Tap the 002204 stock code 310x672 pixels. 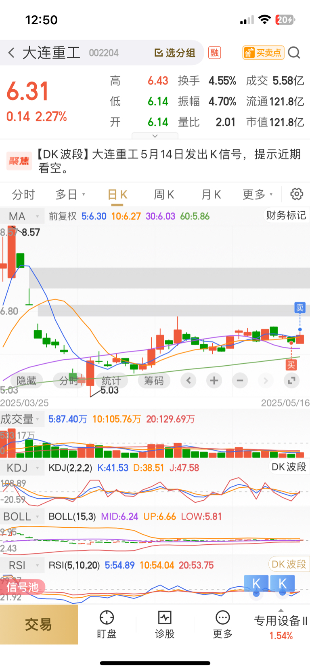tap(104, 53)
